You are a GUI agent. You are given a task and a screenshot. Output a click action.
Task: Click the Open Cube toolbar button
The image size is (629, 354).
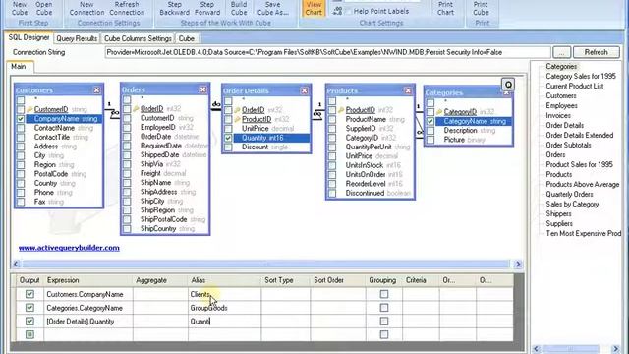click(44, 9)
